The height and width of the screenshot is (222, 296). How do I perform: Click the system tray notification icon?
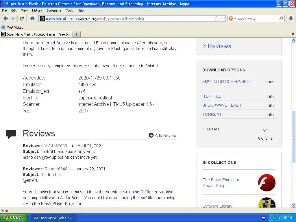pyautogui.click(x=275, y=218)
